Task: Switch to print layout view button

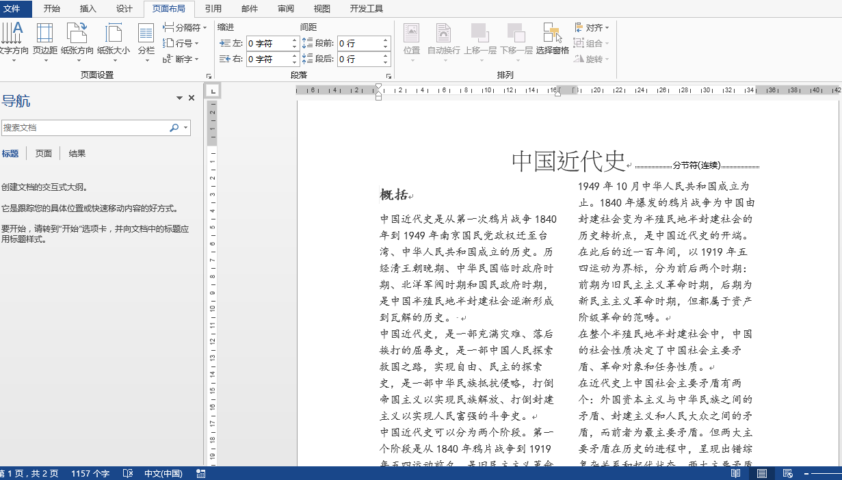Action: pos(761,473)
